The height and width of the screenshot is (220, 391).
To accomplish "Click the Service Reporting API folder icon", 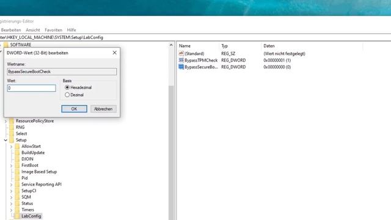I will click(17, 185).
